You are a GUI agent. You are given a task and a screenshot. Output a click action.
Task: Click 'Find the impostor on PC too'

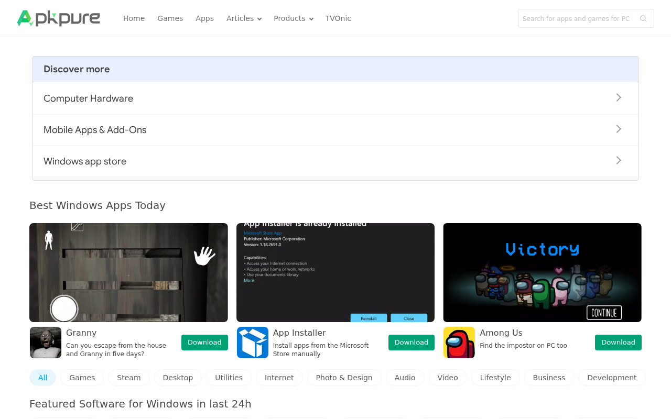[x=523, y=346]
